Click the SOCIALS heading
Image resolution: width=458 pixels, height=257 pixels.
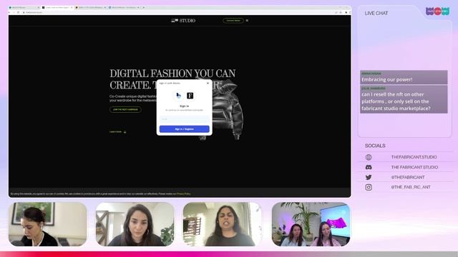pos(375,146)
